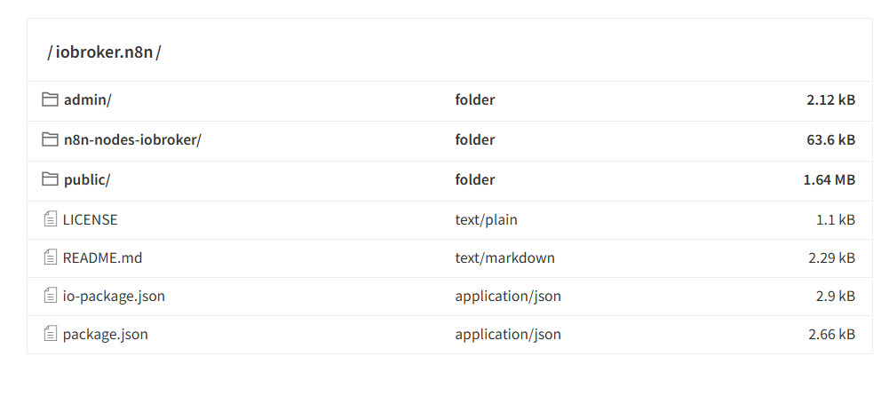
Task: View the README.md file
Action: [x=102, y=257]
